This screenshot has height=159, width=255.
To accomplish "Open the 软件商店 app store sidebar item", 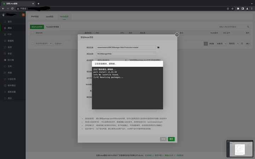I will tap(13, 86).
